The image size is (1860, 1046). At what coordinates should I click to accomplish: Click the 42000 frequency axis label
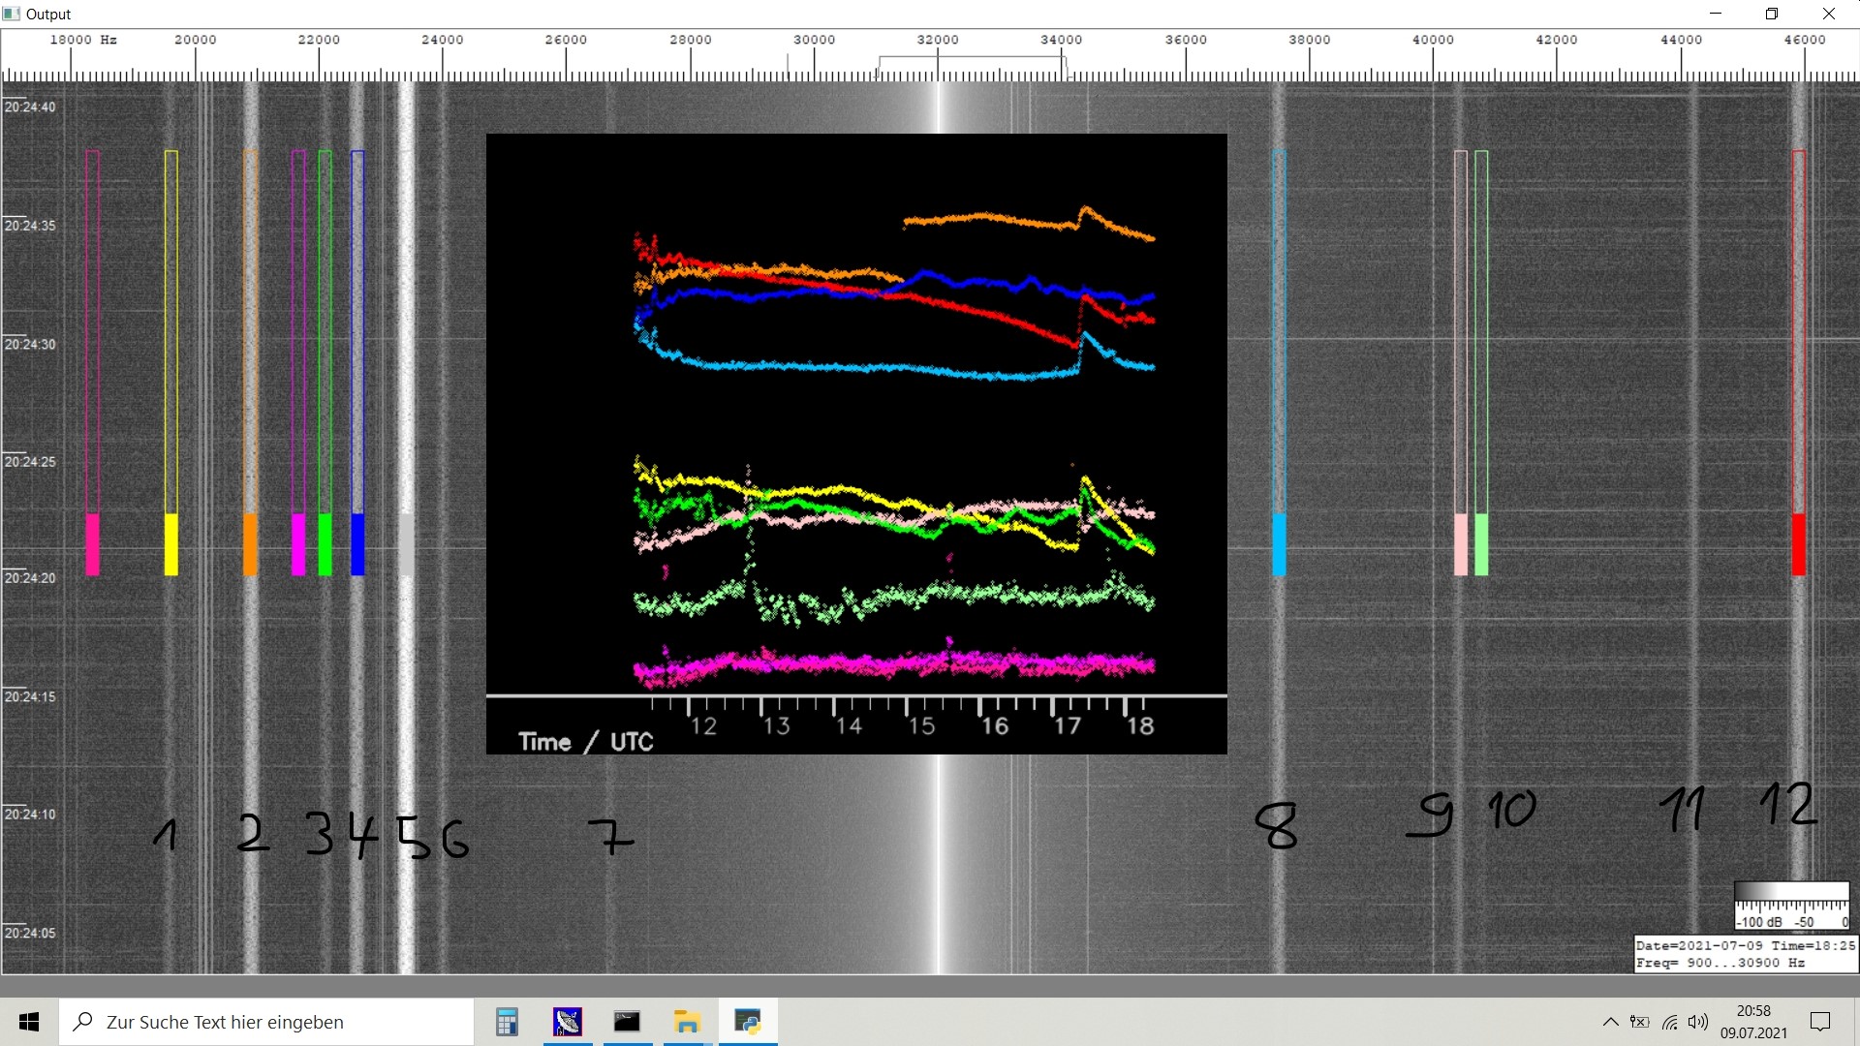click(1557, 40)
